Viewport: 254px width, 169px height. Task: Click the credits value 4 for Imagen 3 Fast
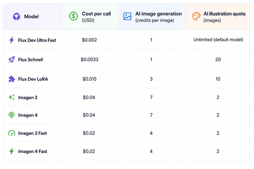pos(151,133)
